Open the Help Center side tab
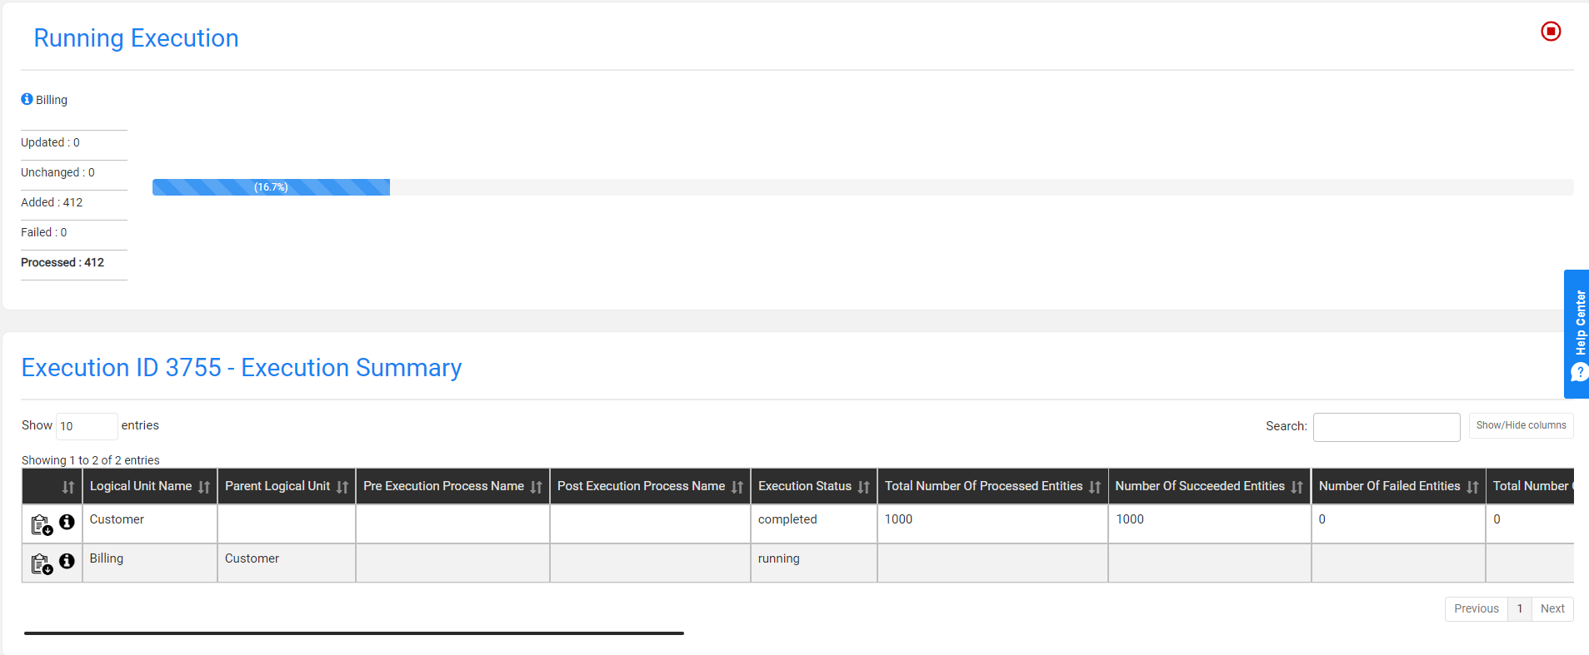 1577,333
